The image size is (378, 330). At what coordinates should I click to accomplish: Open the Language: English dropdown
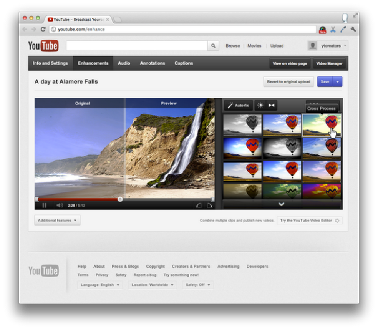[100, 285]
